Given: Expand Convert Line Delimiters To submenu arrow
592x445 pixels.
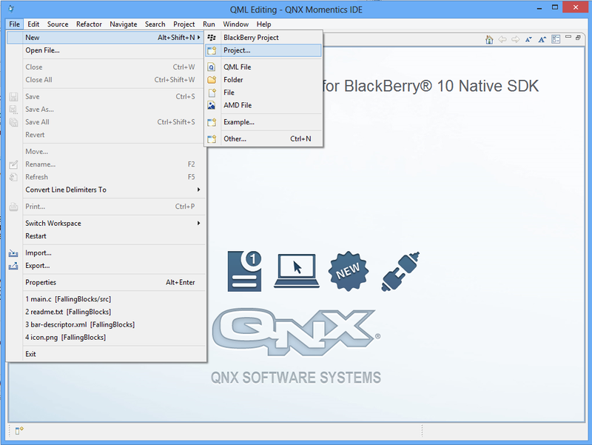Looking at the screenshot, I should [198, 190].
